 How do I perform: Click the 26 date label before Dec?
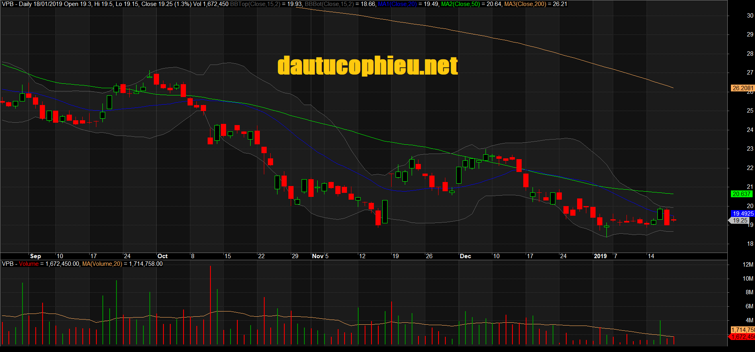[429, 256]
